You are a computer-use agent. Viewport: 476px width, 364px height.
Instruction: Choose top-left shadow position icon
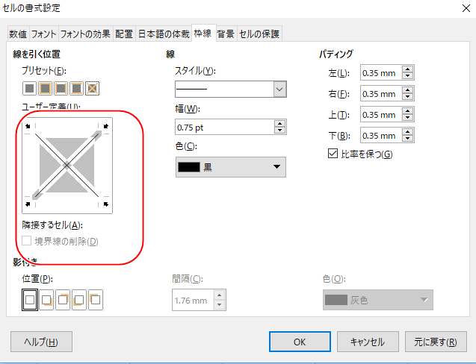tap(96, 300)
